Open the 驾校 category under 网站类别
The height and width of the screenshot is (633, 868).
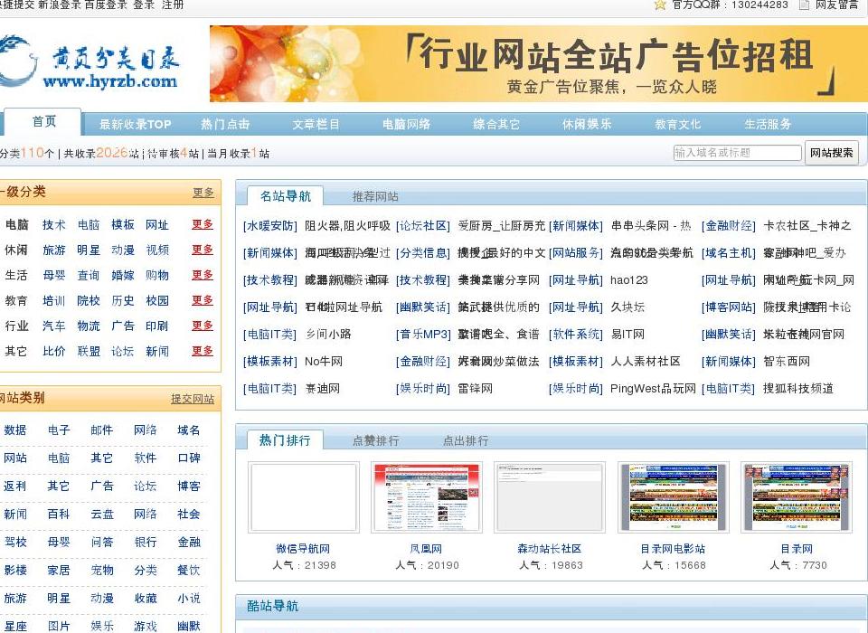15,543
